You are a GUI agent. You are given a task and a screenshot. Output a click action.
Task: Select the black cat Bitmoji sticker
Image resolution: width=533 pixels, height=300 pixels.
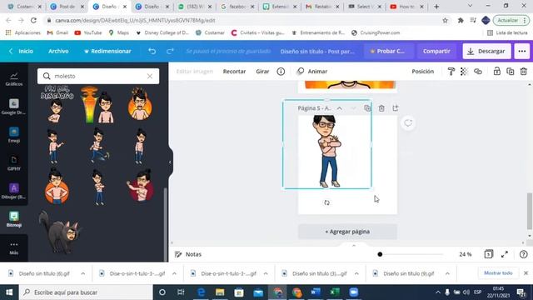click(x=59, y=232)
